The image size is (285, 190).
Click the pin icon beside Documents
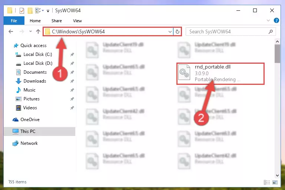tap(72, 72)
